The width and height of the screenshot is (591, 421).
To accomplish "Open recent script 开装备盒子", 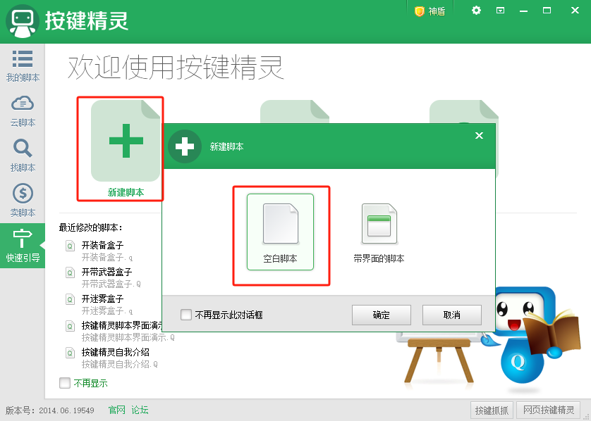I will pos(102,245).
